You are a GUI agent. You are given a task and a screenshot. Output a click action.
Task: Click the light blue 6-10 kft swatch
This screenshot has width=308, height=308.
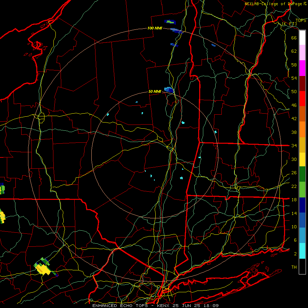pos(302,235)
